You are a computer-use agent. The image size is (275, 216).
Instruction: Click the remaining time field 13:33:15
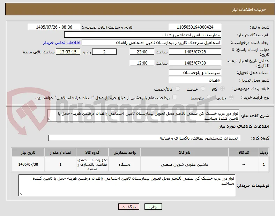[x=68, y=52]
